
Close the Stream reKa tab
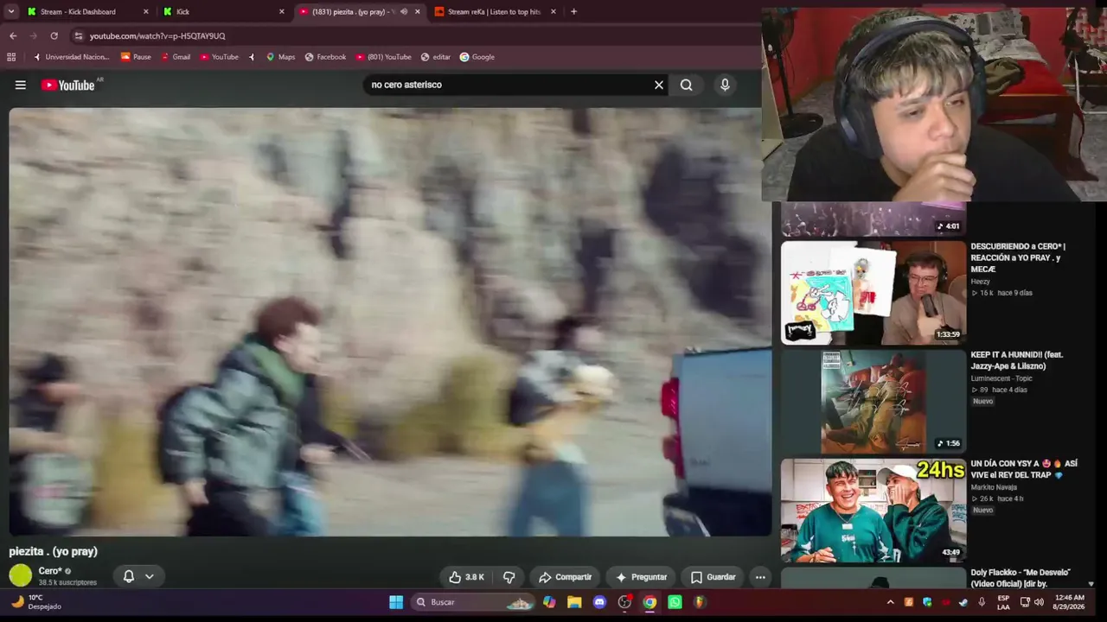(552, 12)
